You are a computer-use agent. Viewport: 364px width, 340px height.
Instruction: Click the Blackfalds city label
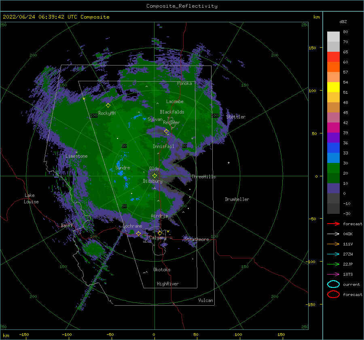pyautogui.click(x=172, y=112)
